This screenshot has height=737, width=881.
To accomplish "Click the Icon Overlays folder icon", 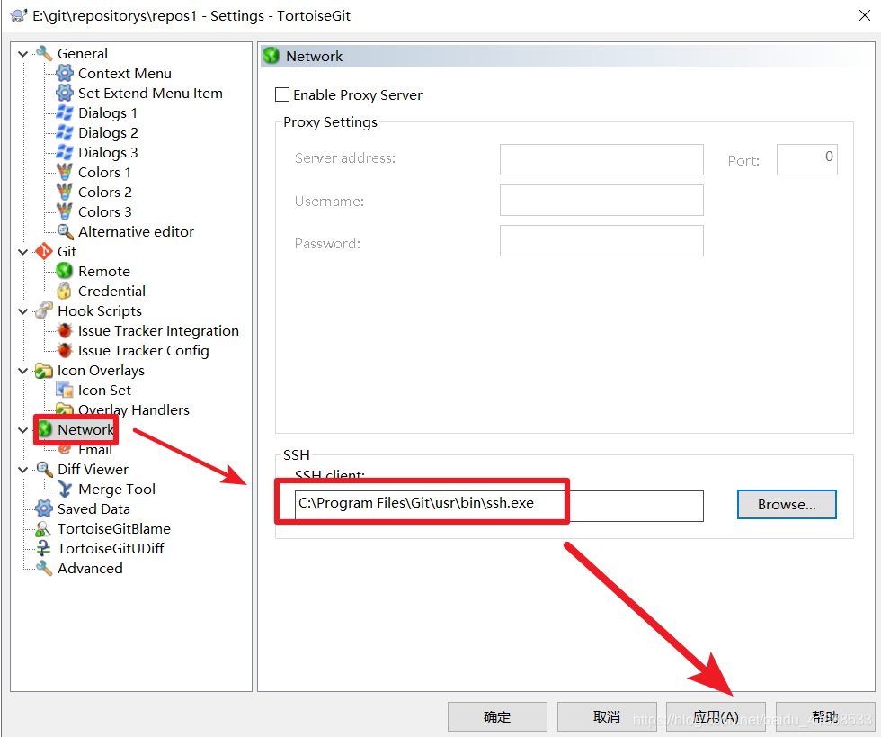I will pyautogui.click(x=44, y=370).
